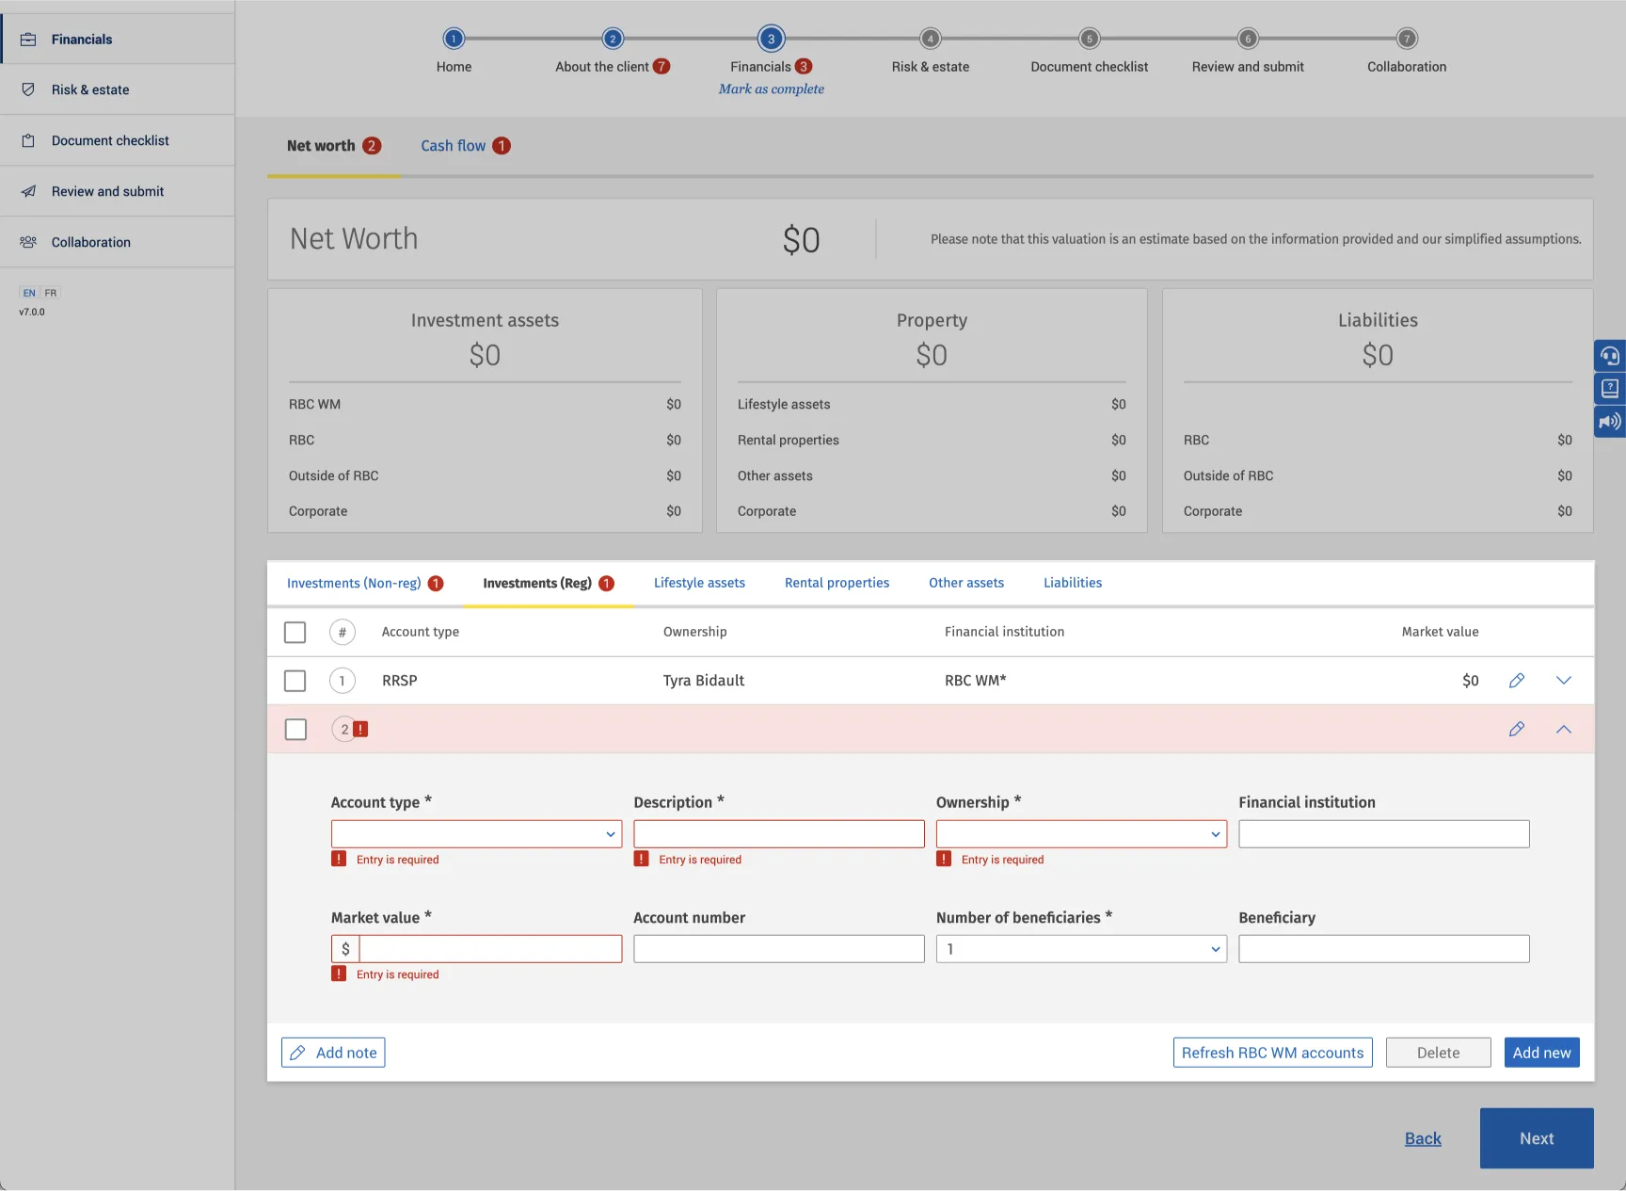Check the RRSP row checkbox

(x=295, y=681)
